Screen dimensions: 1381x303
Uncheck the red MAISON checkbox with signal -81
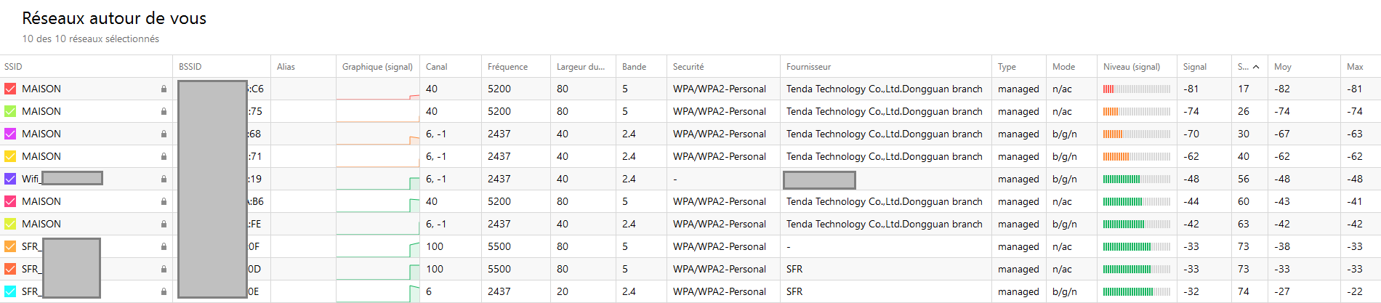(10, 89)
